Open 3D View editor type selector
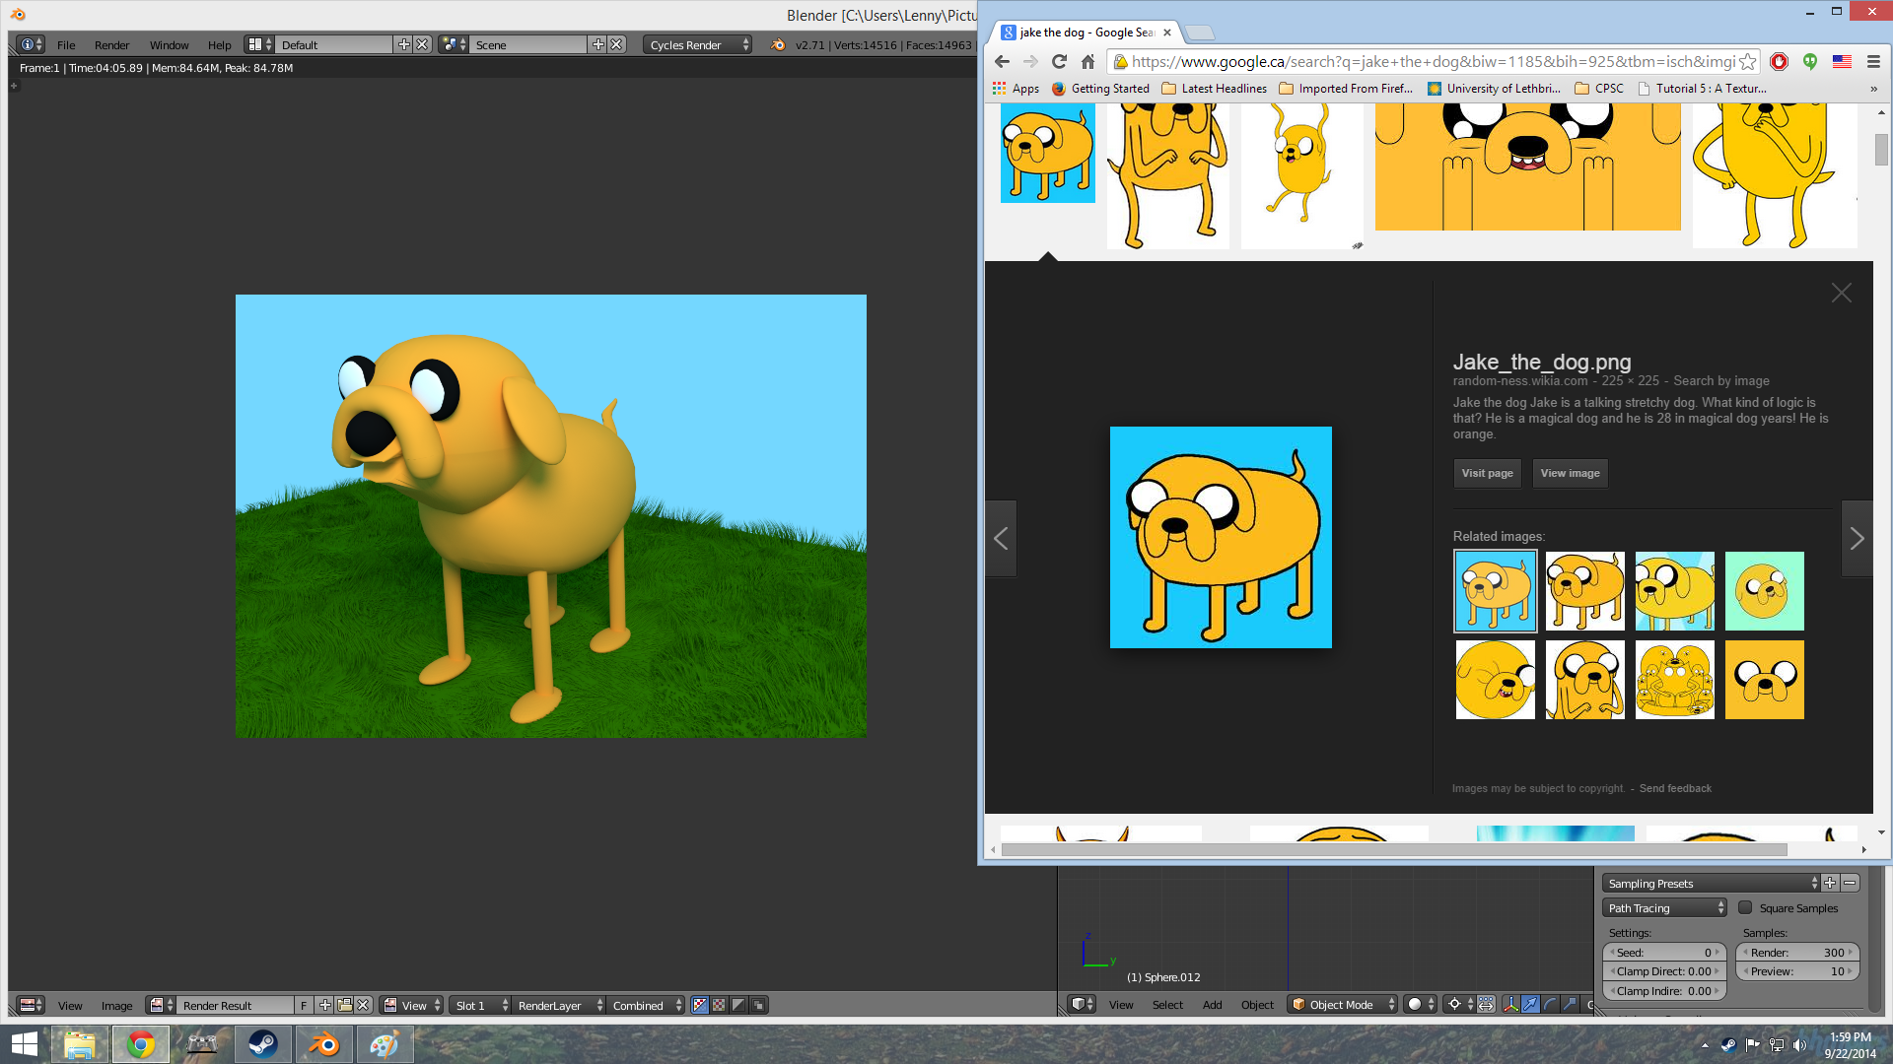The height and width of the screenshot is (1064, 1893). pos(1083,1004)
